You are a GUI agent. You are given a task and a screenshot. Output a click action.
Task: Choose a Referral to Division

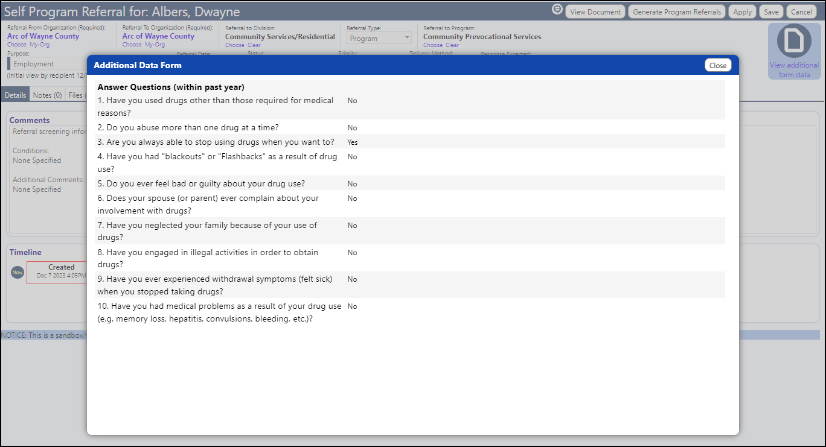[235, 45]
